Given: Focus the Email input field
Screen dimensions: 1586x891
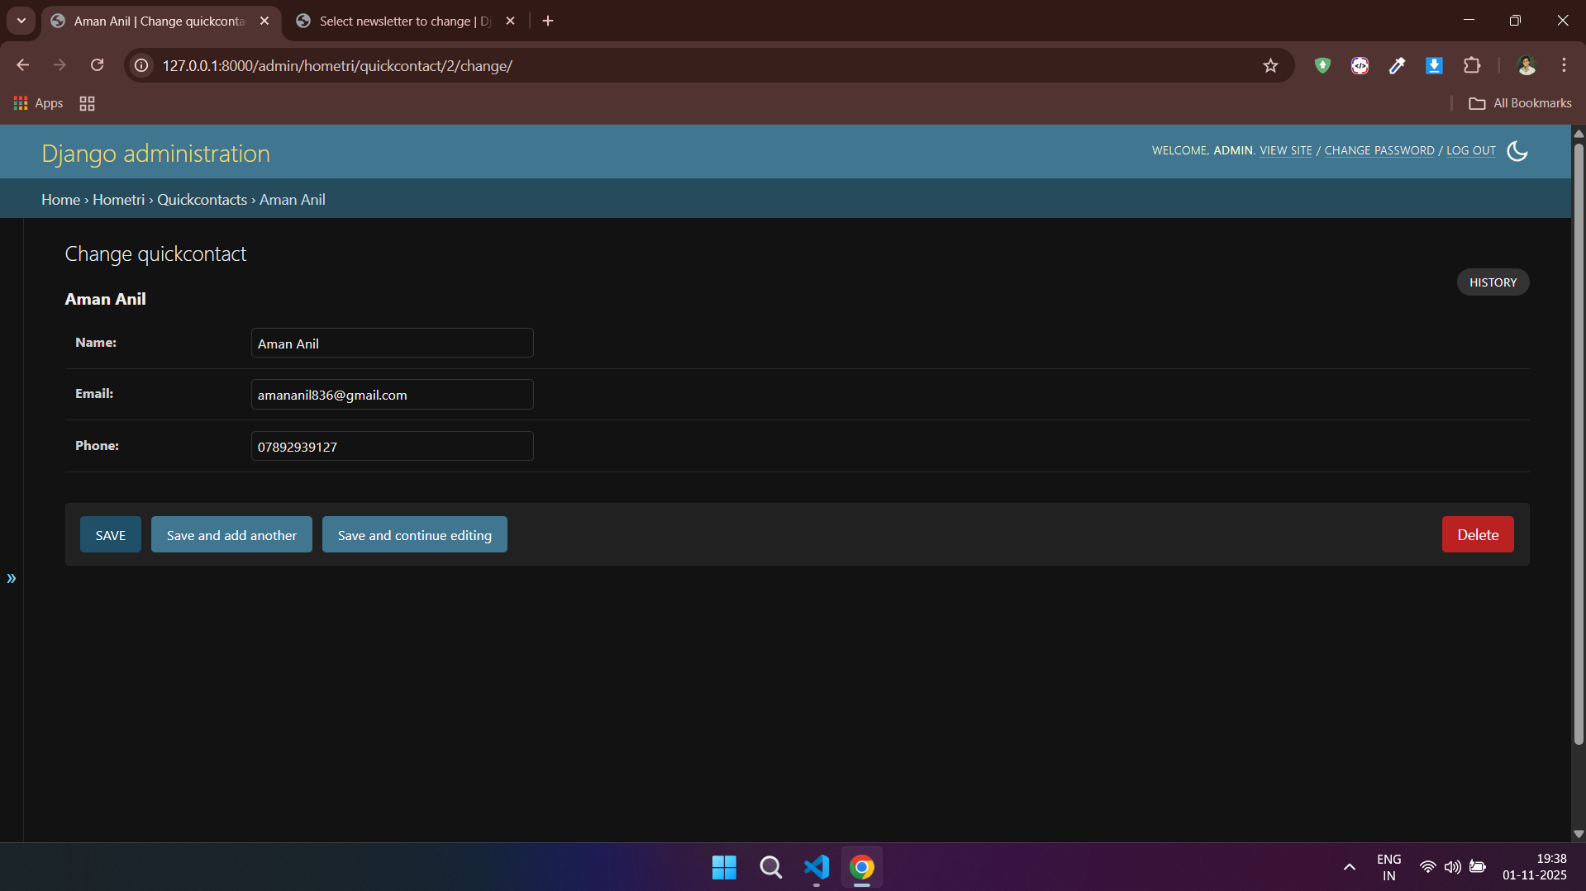Looking at the screenshot, I should tap(393, 395).
